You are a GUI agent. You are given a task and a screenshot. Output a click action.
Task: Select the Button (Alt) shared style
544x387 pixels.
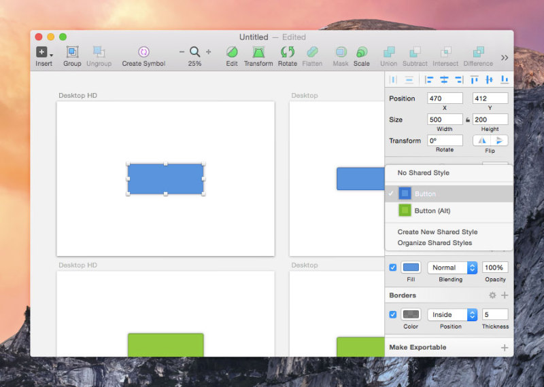[x=432, y=210]
